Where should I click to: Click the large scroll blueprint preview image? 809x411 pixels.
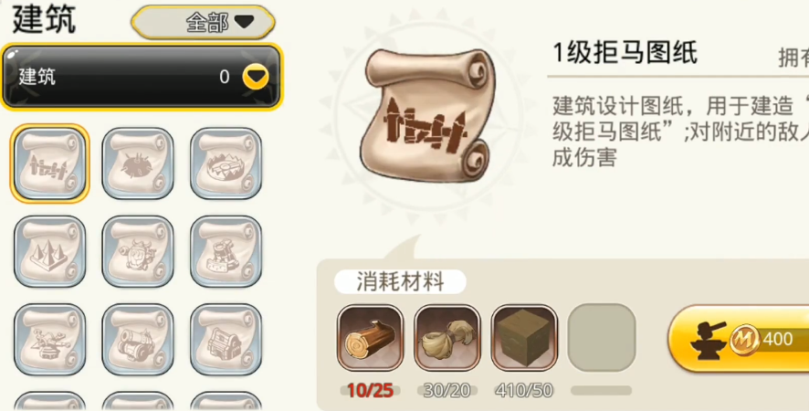(x=427, y=117)
